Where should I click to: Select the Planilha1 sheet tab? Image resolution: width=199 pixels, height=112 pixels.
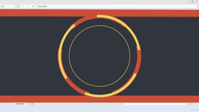coord(21,104)
